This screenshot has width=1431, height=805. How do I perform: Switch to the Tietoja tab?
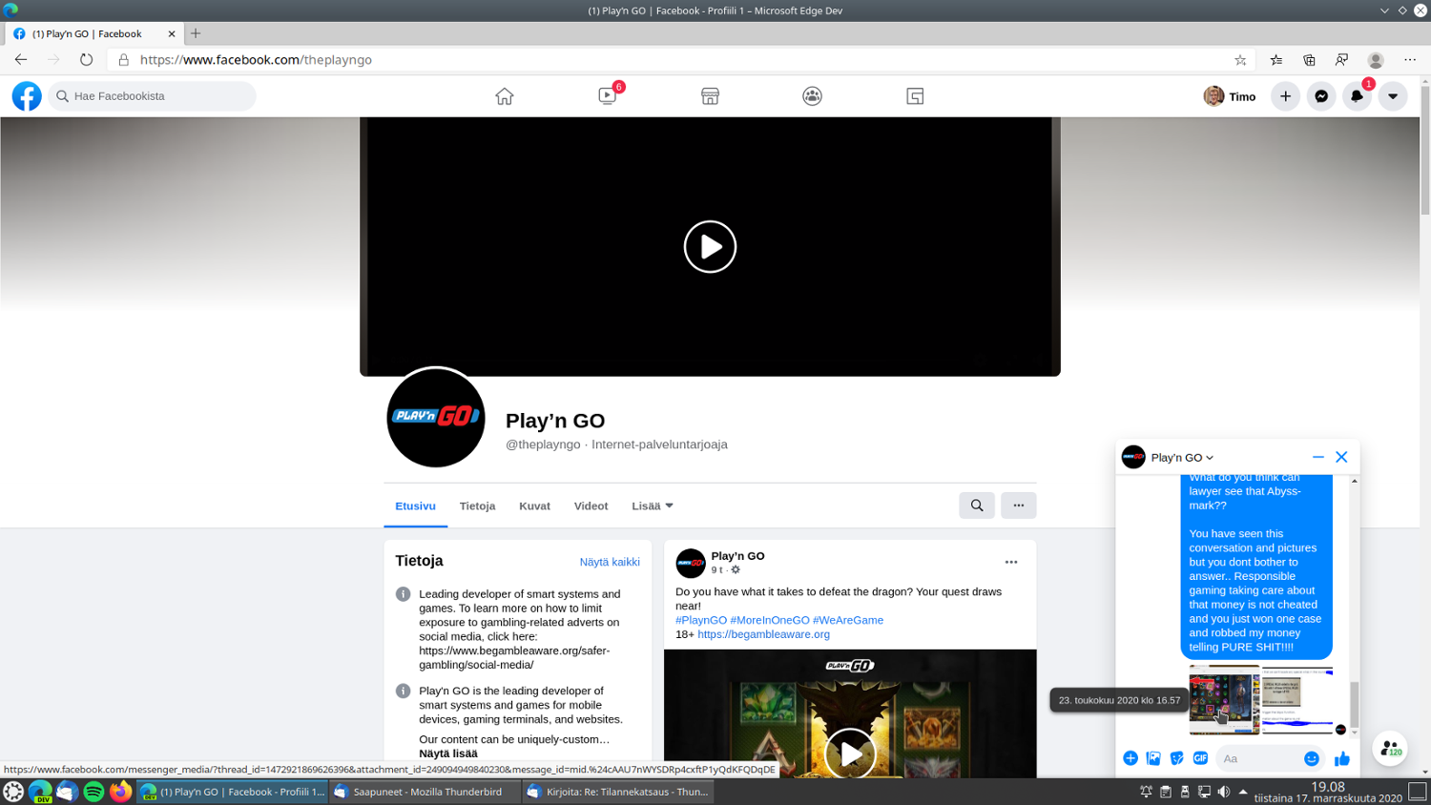tap(477, 506)
